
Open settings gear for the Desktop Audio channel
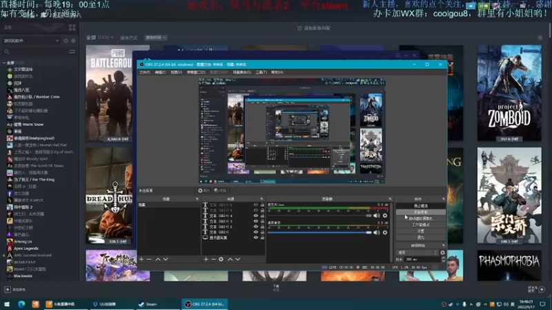tap(385, 232)
